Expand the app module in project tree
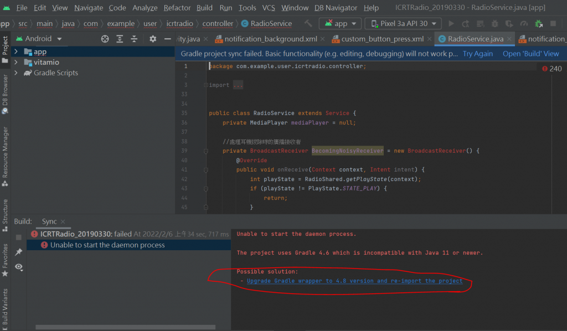This screenshot has width=567, height=331. coord(16,51)
